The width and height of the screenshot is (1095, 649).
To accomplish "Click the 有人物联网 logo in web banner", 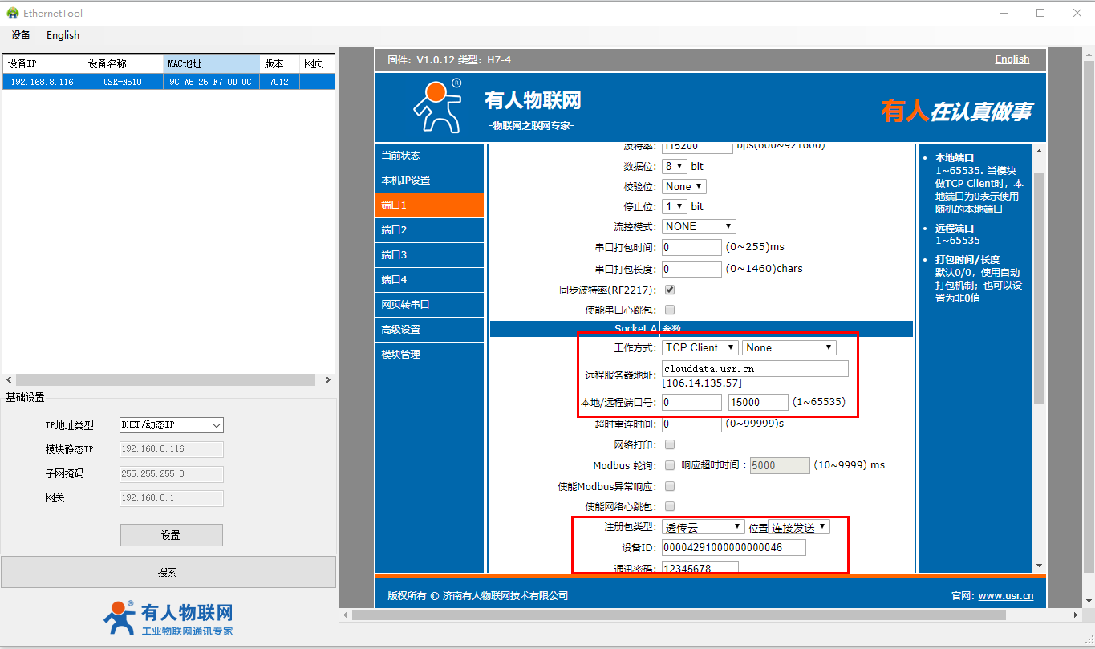I will click(x=438, y=105).
